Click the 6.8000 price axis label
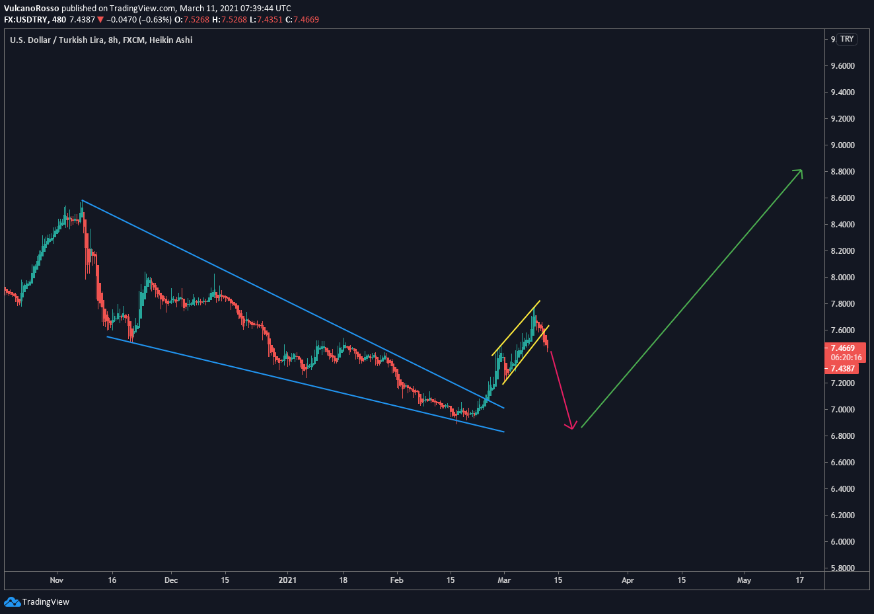The width and height of the screenshot is (874, 614). coord(843,436)
